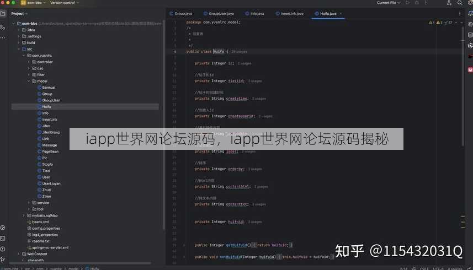The image size is (473, 270).
Task: Expand the mybatis.sqlMap folder
Action: click(x=24, y=215)
